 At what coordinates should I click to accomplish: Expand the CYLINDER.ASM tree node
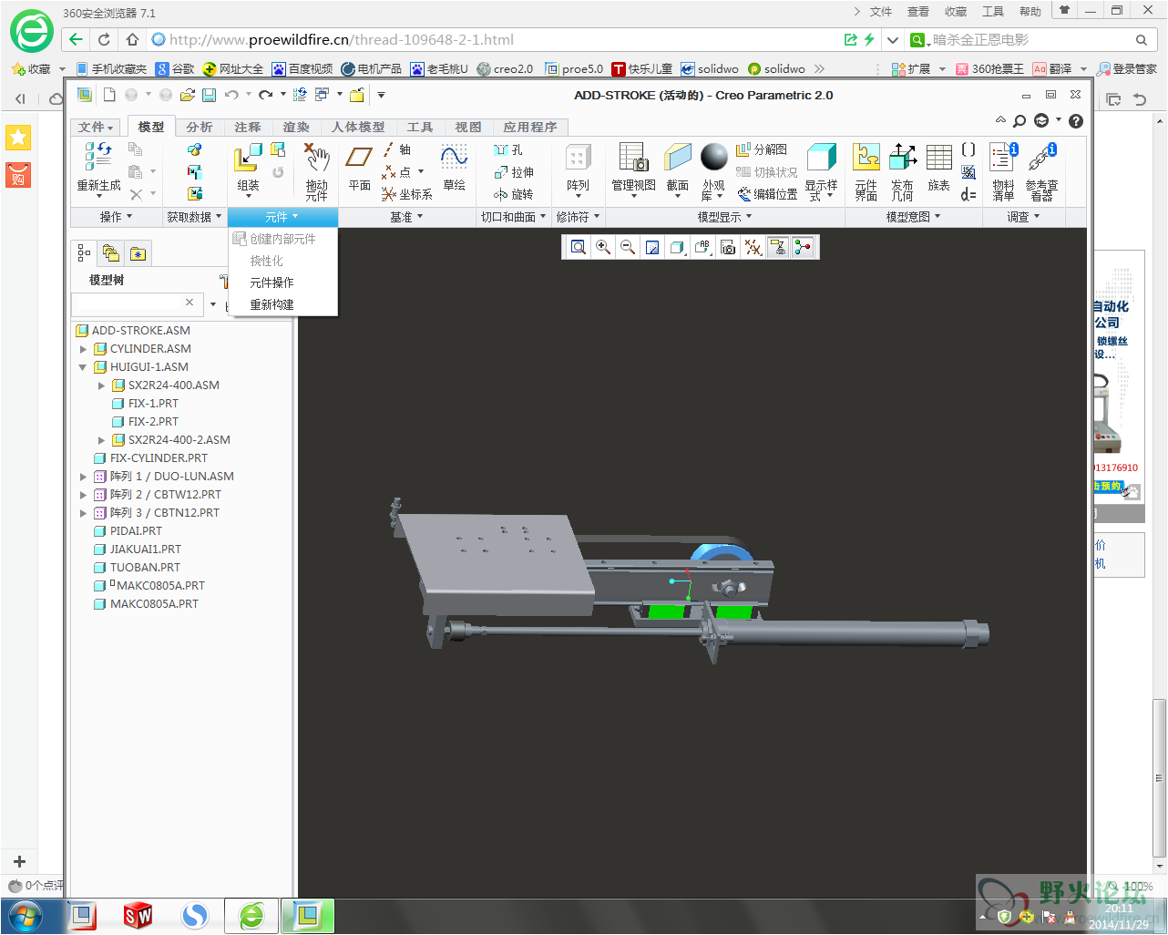(x=83, y=349)
